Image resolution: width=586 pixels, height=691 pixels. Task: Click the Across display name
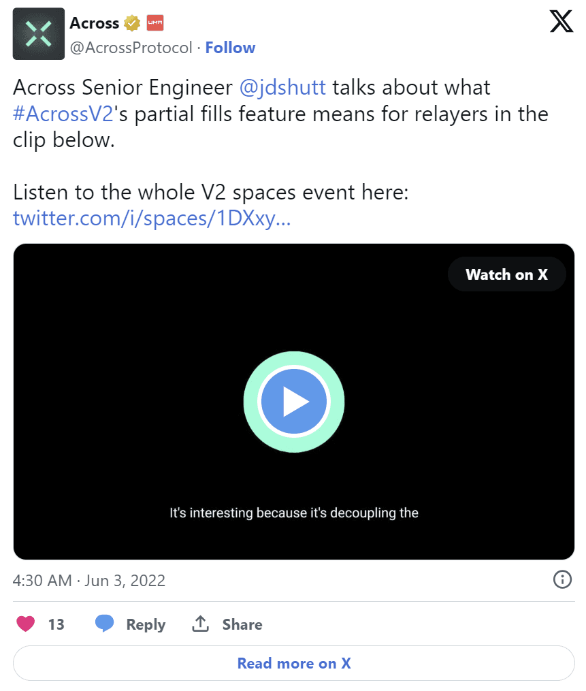94,23
